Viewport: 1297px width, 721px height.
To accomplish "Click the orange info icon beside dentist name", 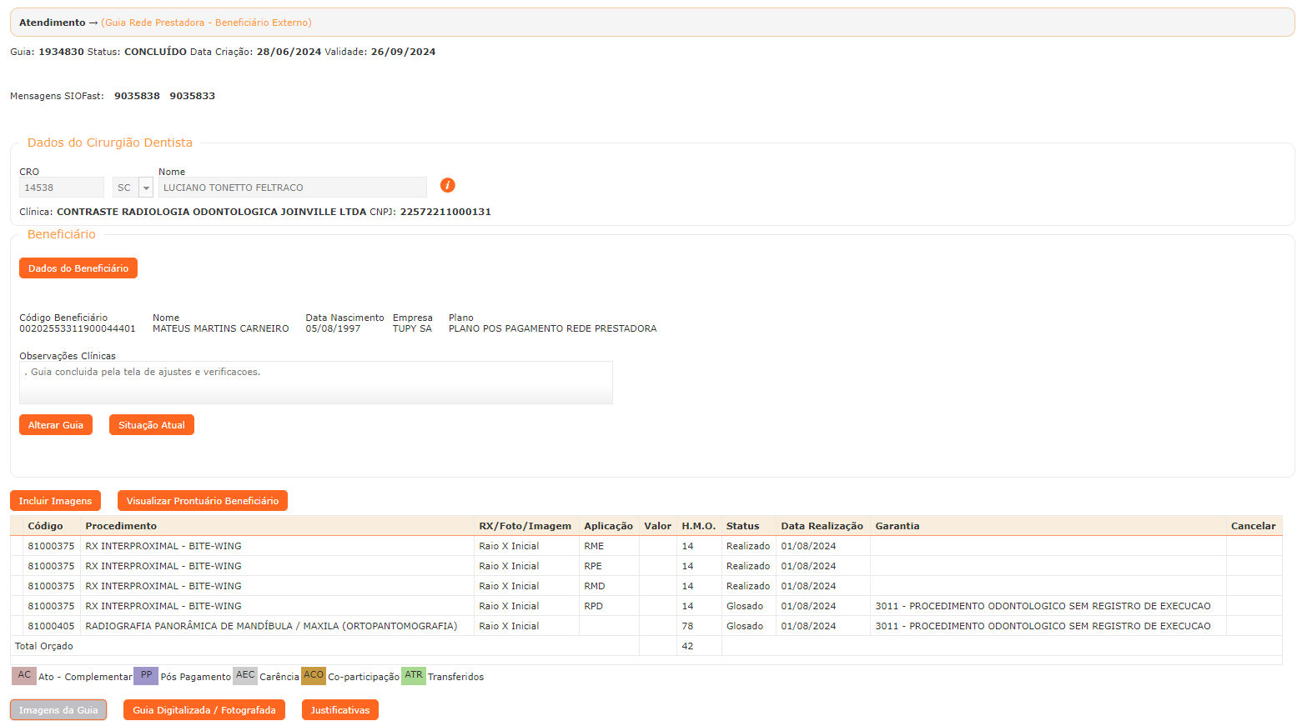I will (448, 185).
